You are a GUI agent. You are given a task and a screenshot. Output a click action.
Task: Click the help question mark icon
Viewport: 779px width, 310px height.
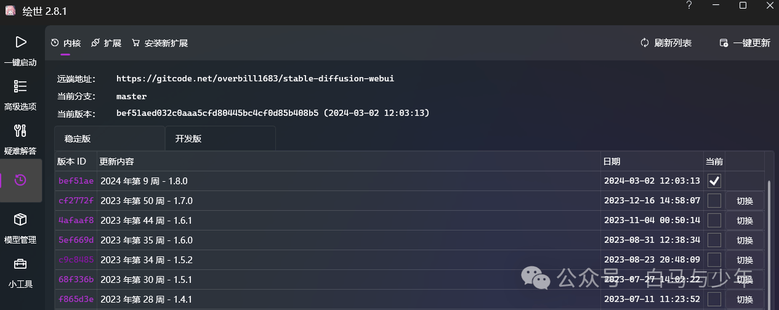pyautogui.click(x=688, y=6)
